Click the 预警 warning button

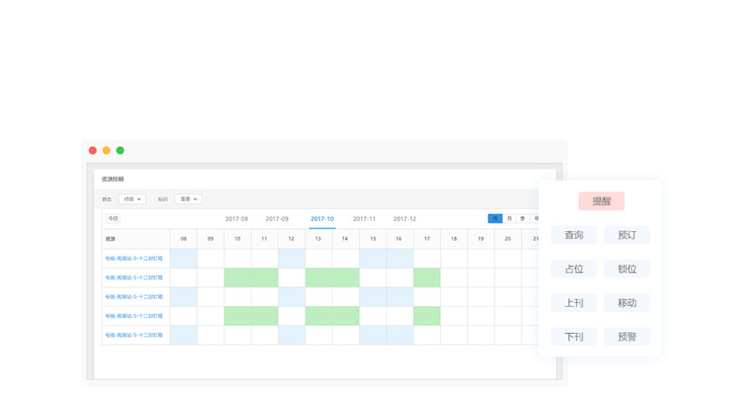click(627, 337)
